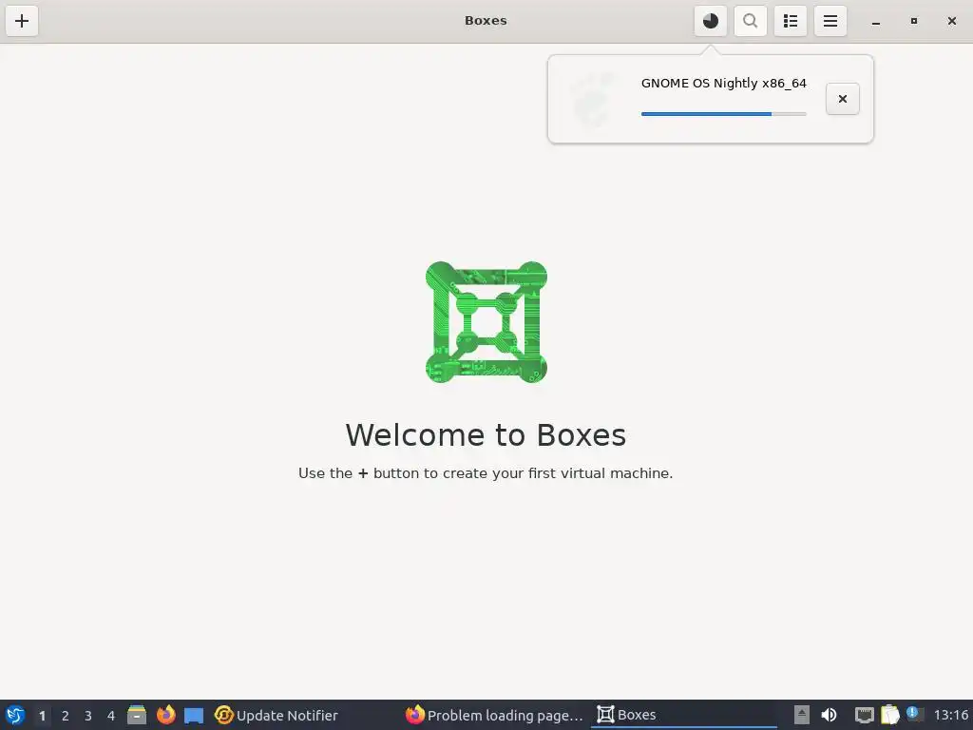Click the GNOME logo in the download popover
Screen dimensions: 973x730
click(594, 99)
